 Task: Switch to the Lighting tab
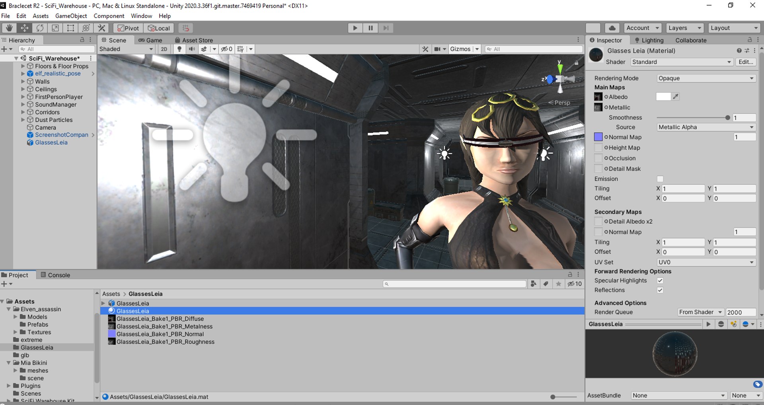pos(649,40)
